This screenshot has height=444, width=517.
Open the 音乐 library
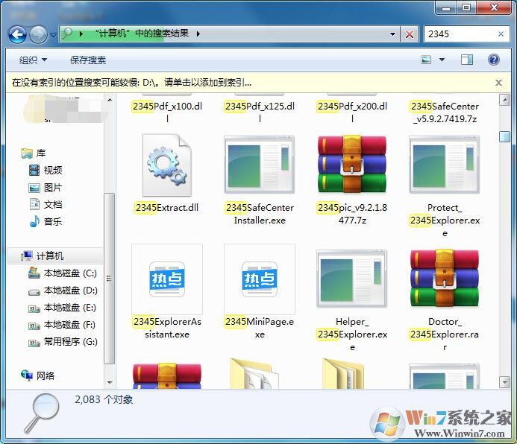46,221
